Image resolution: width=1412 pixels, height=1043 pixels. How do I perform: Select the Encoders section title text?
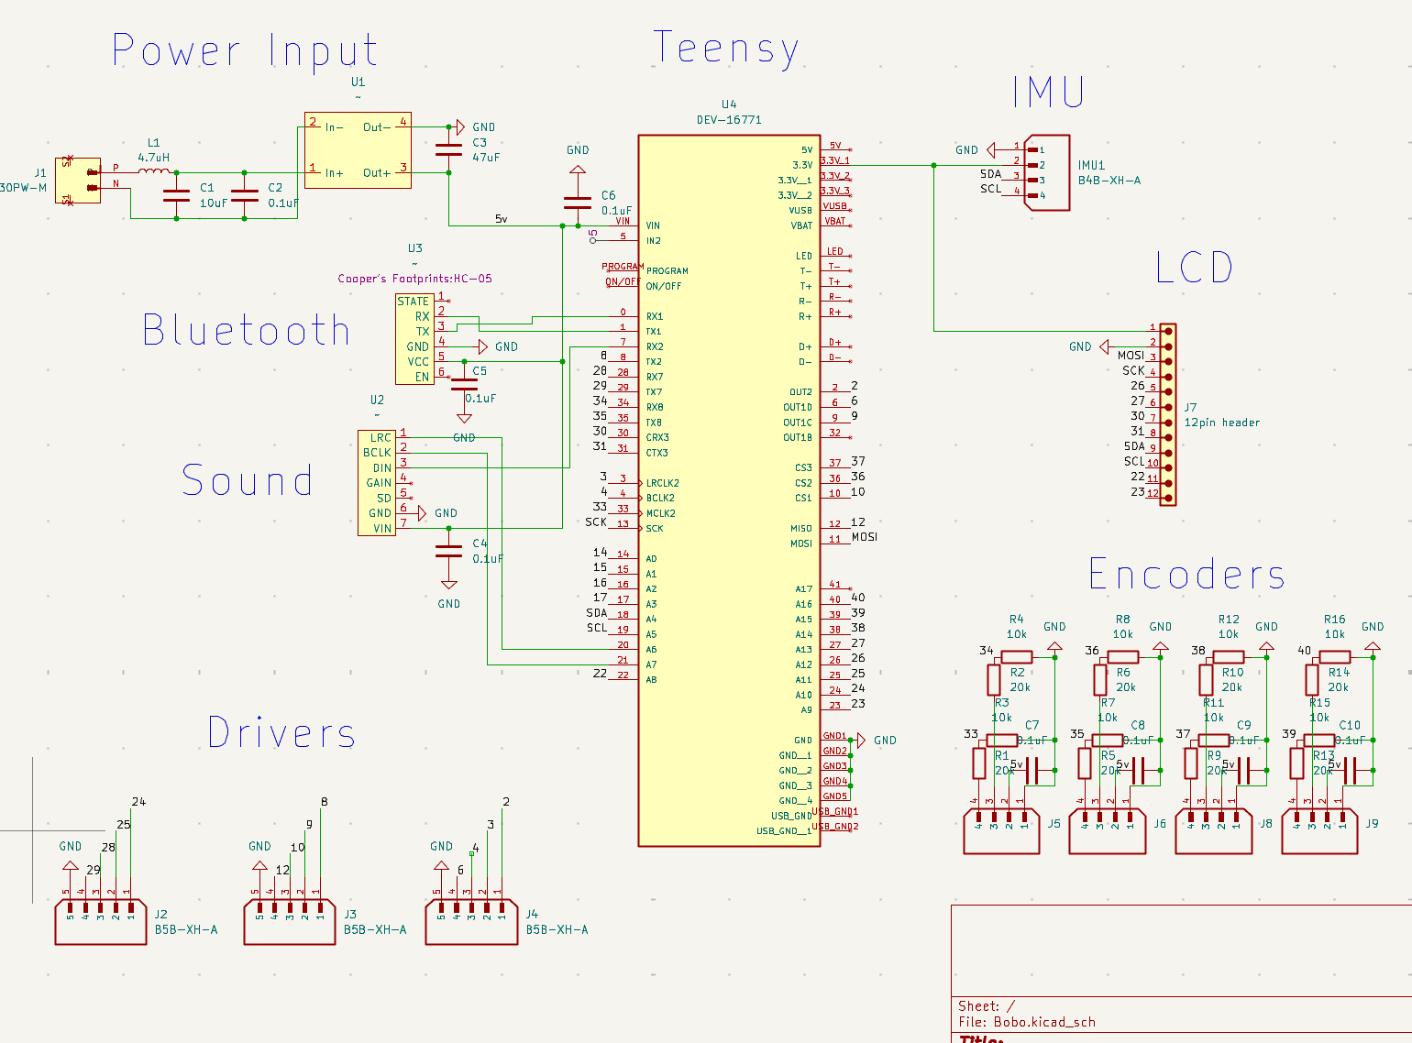[x=1186, y=576]
